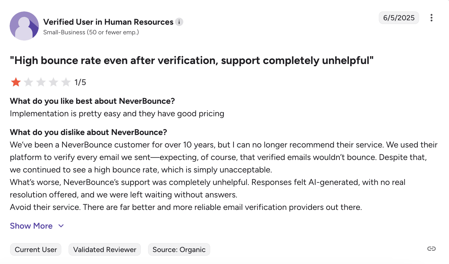This screenshot has width=449, height=264.
Task: Click the 6/5/2025 date badge
Action: [x=399, y=18]
